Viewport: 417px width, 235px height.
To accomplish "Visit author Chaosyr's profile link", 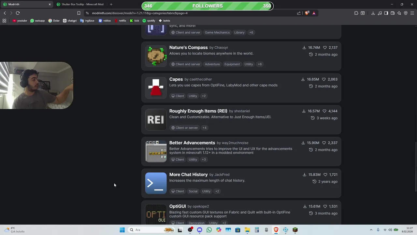I will [x=221, y=48].
